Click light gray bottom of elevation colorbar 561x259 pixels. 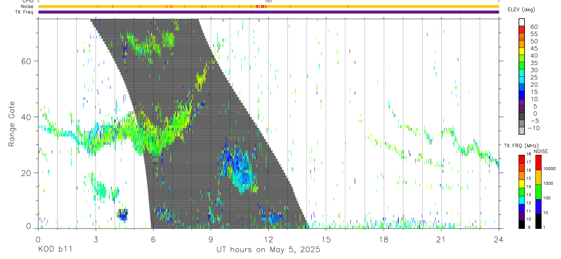(522, 131)
